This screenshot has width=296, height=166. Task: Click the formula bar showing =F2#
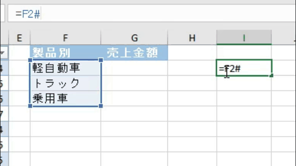151,14
